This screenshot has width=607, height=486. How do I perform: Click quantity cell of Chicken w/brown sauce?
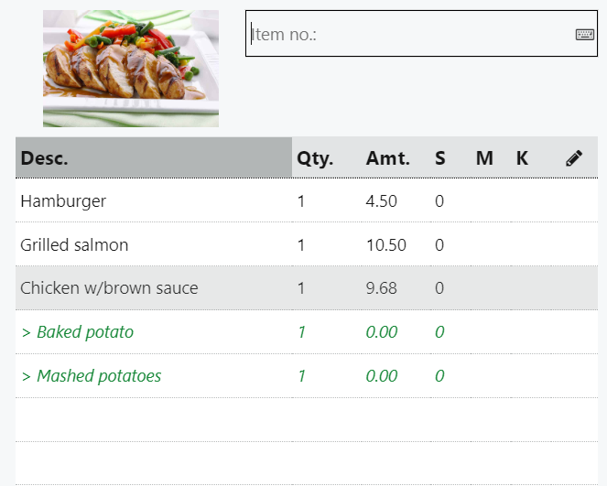(301, 288)
